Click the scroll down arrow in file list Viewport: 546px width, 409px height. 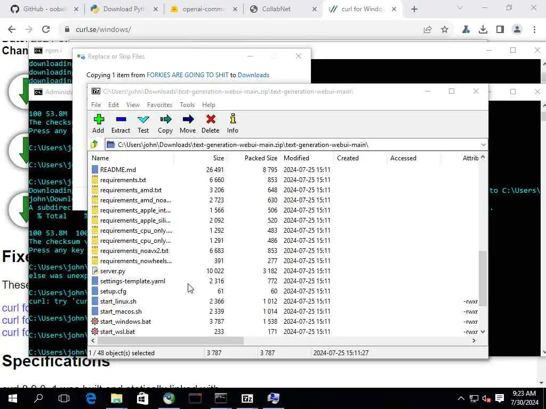point(483,332)
